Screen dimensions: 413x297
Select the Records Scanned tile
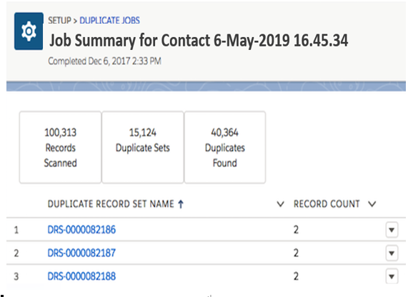pyautogui.click(x=60, y=147)
